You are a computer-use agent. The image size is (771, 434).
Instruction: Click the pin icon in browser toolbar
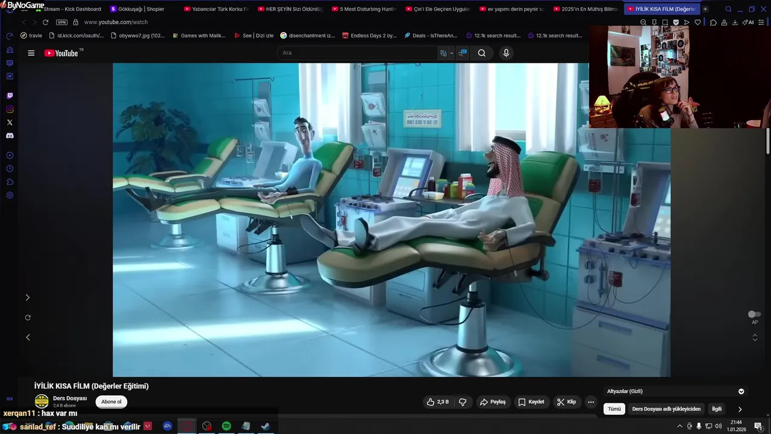click(654, 22)
